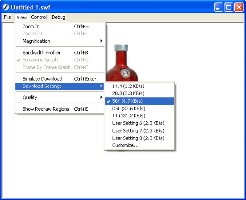Maximize the Untitled-1.swf window
The width and height of the screenshot is (246, 200).
[229, 7]
